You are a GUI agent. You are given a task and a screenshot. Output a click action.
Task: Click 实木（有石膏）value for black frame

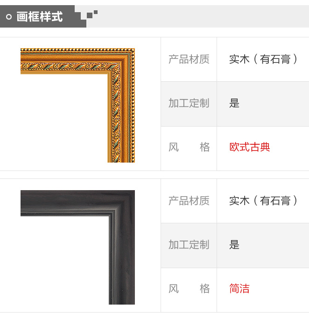pos(264,201)
